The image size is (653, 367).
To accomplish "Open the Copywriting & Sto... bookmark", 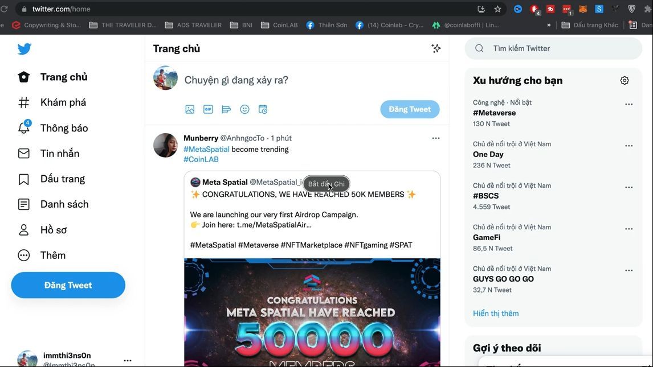I will (46, 25).
